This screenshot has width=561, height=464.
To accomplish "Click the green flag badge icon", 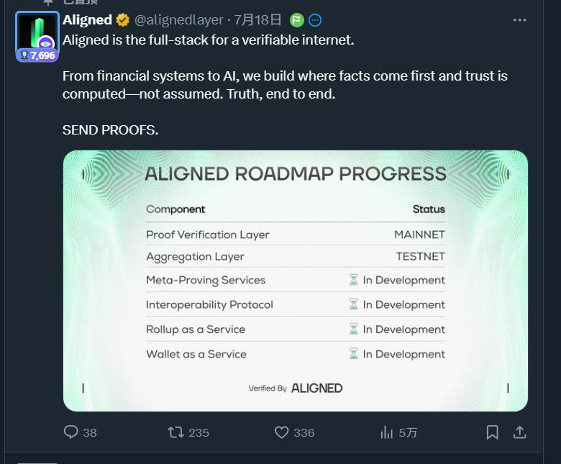I will 297,20.
